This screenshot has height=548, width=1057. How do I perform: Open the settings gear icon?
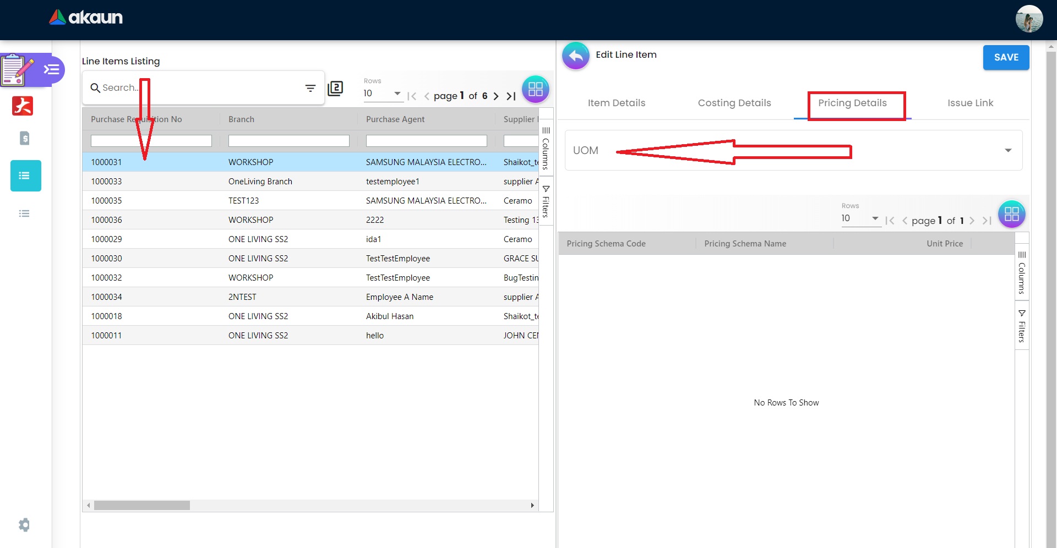(24, 525)
